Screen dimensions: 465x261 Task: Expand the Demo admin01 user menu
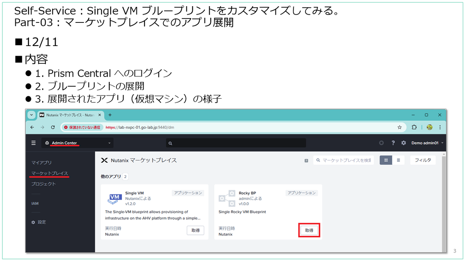coord(427,143)
